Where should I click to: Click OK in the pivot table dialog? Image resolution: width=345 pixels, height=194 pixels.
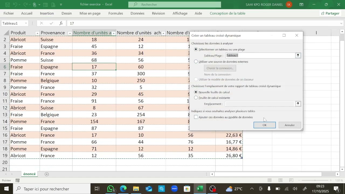[265, 125]
